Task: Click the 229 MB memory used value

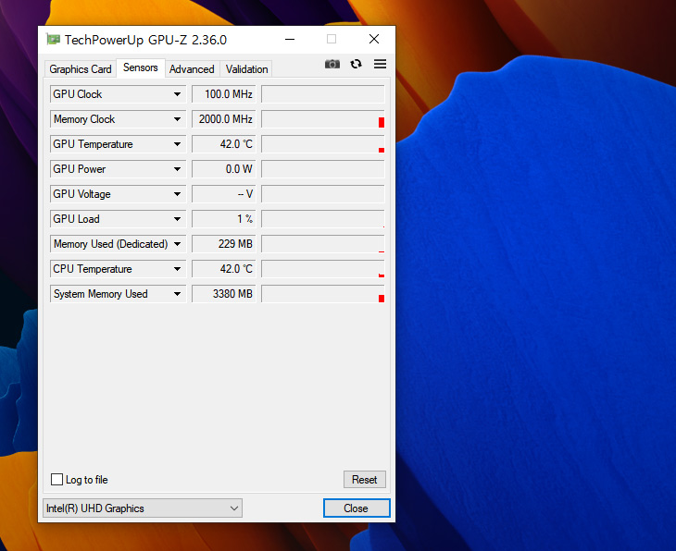Action: pyautogui.click(x=224, y=244)
